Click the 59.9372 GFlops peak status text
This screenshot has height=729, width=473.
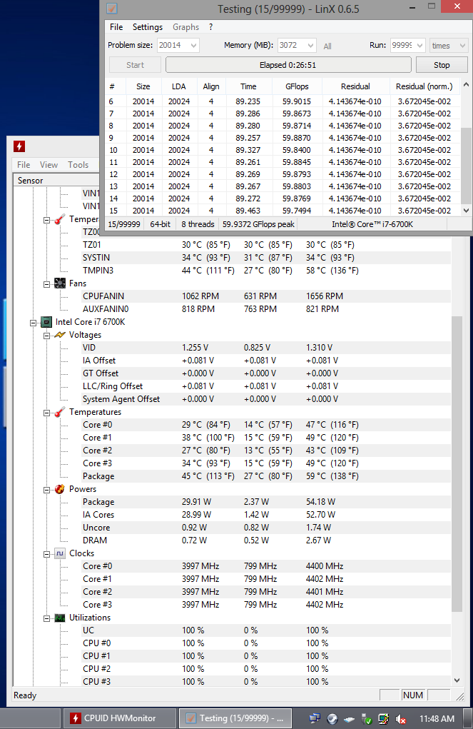pos(258,224)
